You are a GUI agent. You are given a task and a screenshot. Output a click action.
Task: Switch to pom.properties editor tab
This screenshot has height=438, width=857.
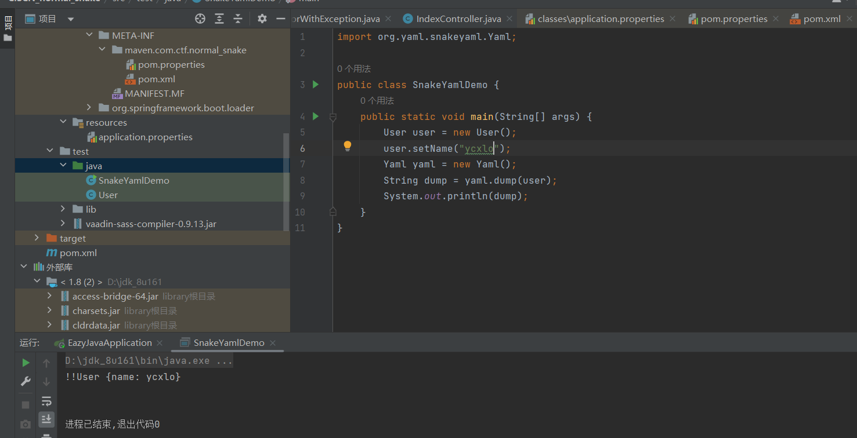pos(734,19)
